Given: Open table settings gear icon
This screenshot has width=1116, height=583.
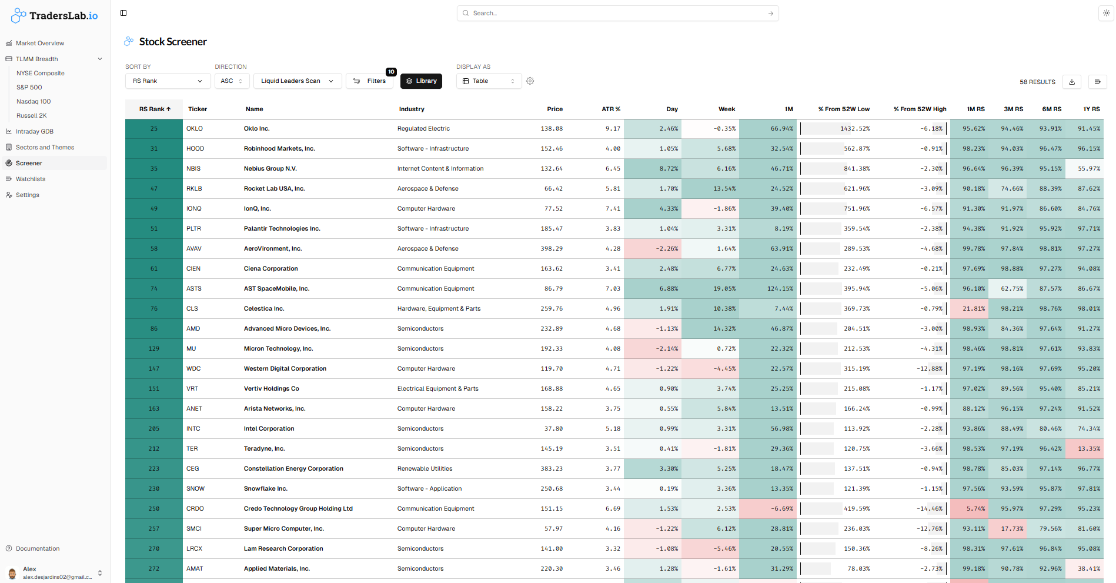Looking at the screenshot, I should click(530, 81).
